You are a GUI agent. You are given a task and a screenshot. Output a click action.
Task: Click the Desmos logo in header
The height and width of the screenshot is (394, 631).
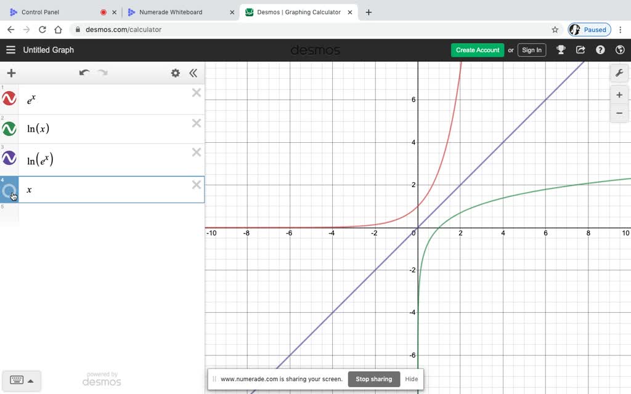click(315, 50)
